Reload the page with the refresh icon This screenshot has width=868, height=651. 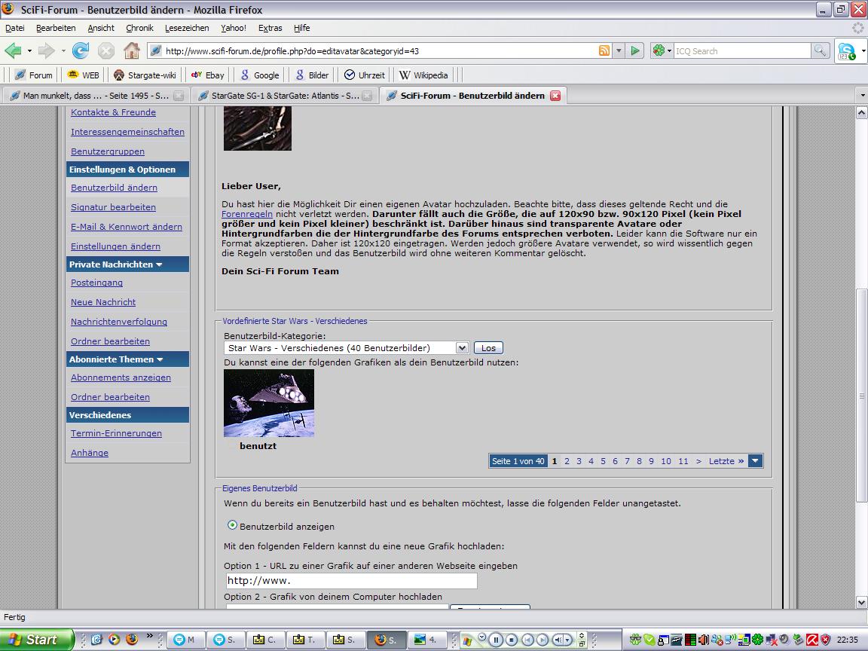(81, 50)
